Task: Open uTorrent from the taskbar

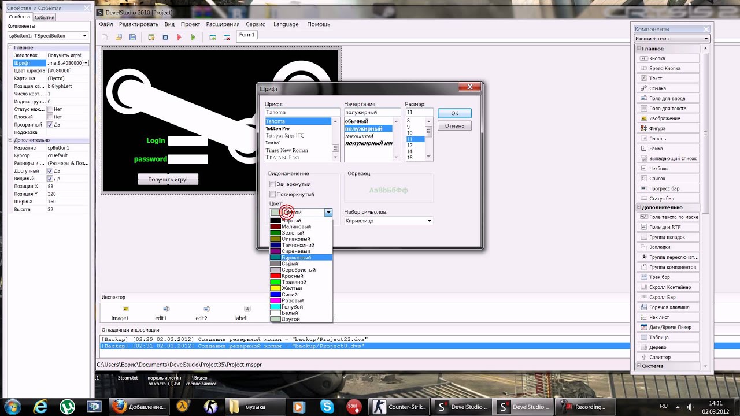Action: pyautogui.click(x=68, y=406)
